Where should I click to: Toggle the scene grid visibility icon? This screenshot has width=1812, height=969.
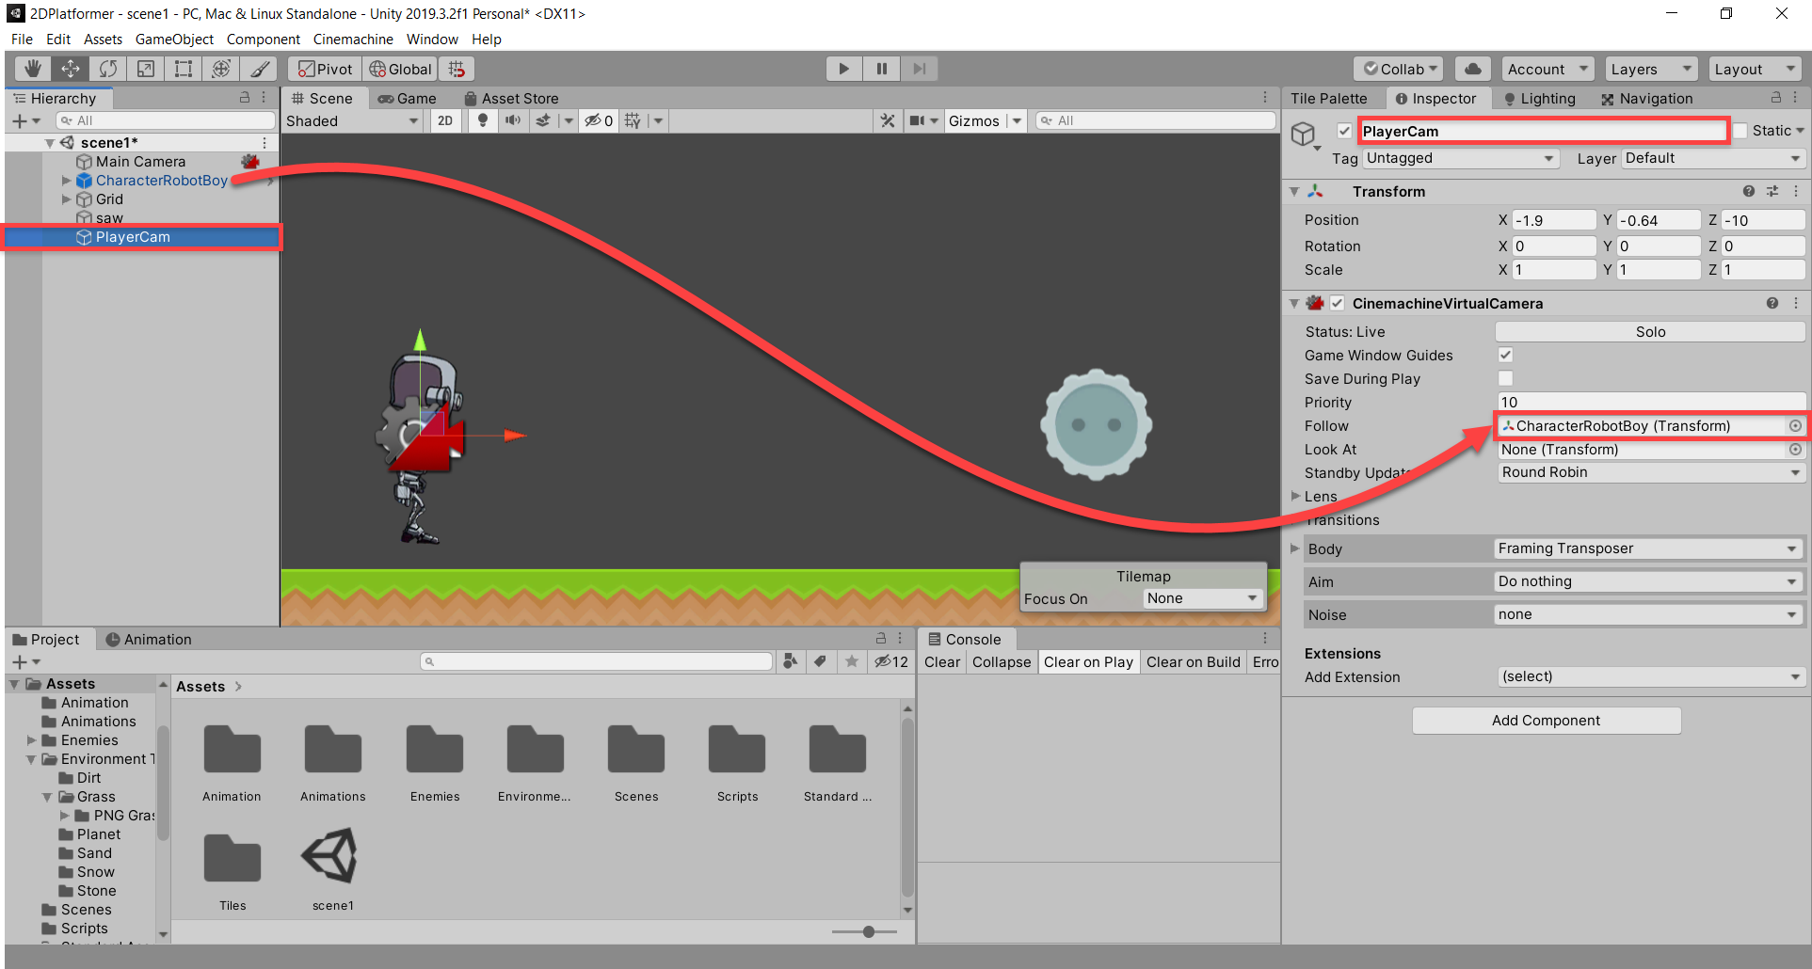(x=633, y=120)
